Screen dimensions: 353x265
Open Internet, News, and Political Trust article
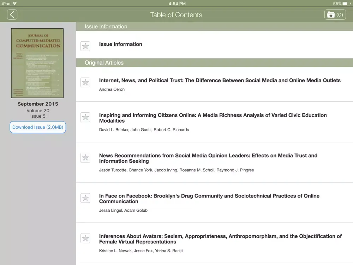point(220,81)
